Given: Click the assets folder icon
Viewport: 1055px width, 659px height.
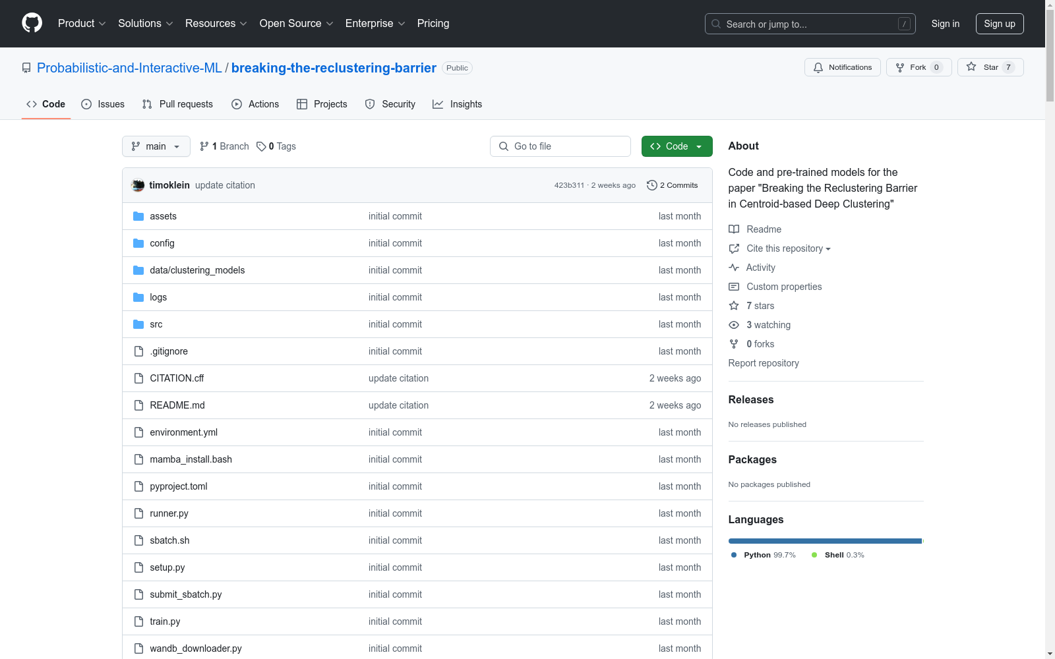Looking at the screenshot, I should pyautogui.click(x=138, y=216).
